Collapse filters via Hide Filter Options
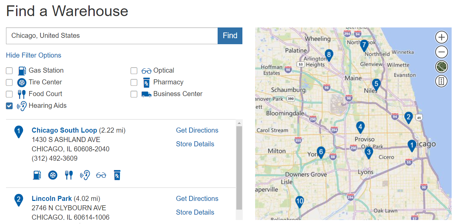 (33, 55)
